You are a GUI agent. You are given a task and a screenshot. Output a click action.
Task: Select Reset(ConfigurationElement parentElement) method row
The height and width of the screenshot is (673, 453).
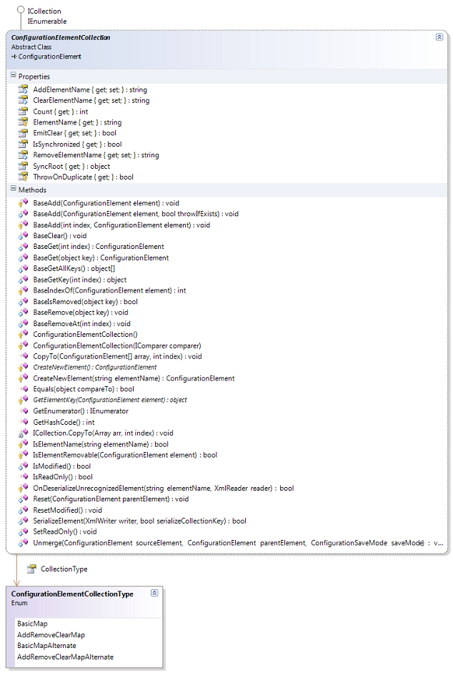[x=111, y=498]
